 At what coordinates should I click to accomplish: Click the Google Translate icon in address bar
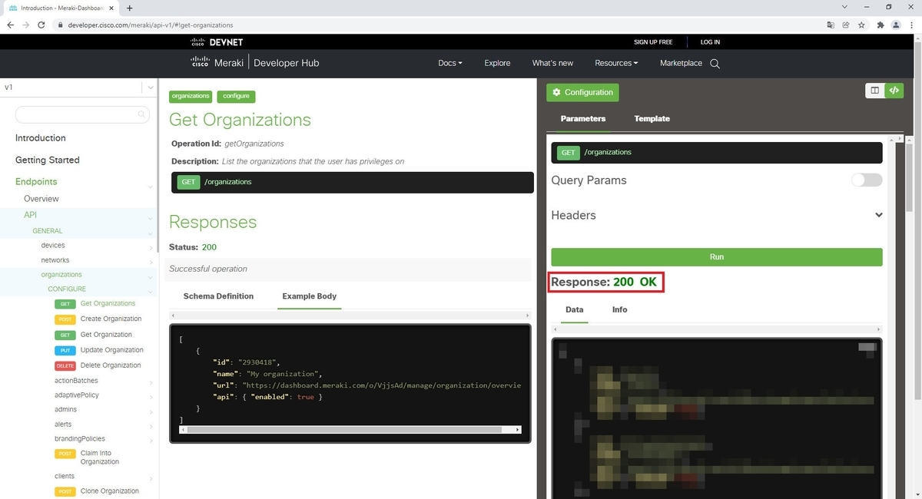(x=831, y=25)
